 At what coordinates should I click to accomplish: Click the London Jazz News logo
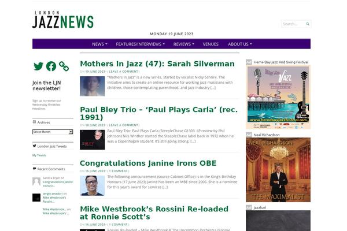click(62, 20)
